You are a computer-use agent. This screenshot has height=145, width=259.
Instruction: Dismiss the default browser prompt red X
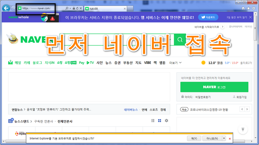pos(230,139)
